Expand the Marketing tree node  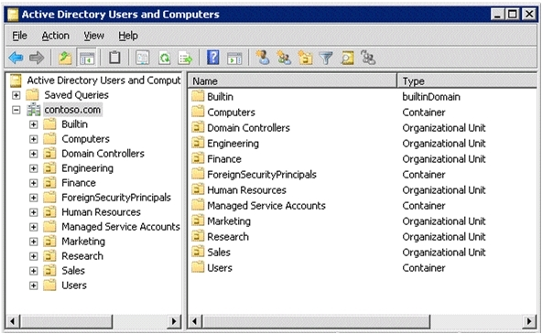(x=34, y=242)
